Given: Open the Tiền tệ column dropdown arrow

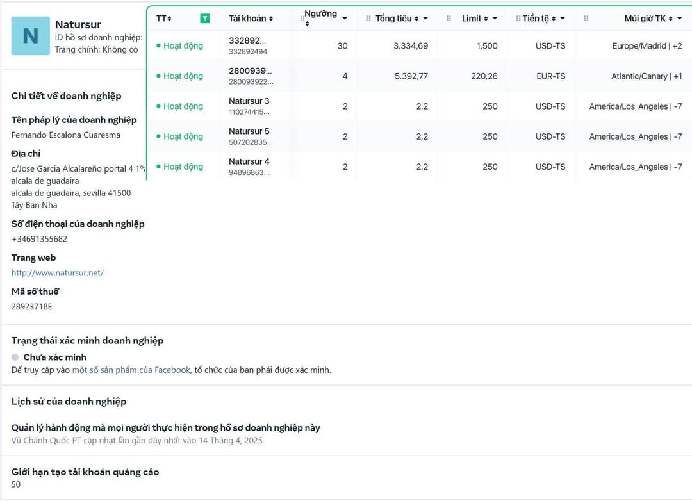Looking at the screenshot, I should tap(563, 18).
